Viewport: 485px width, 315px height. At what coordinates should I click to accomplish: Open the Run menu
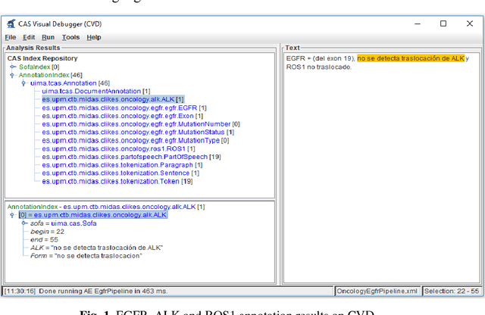coord(48,37)
